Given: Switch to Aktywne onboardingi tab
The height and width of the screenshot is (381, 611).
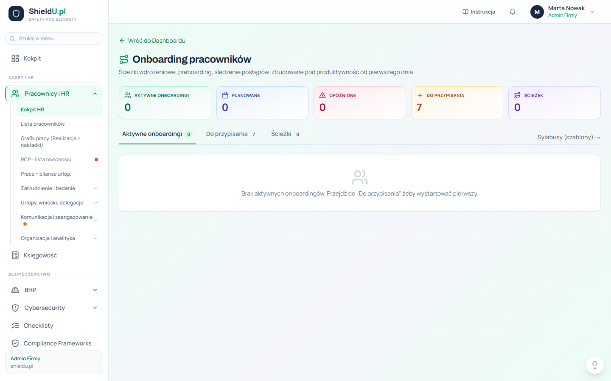Looking at the screenshot, I should [157, 134].
